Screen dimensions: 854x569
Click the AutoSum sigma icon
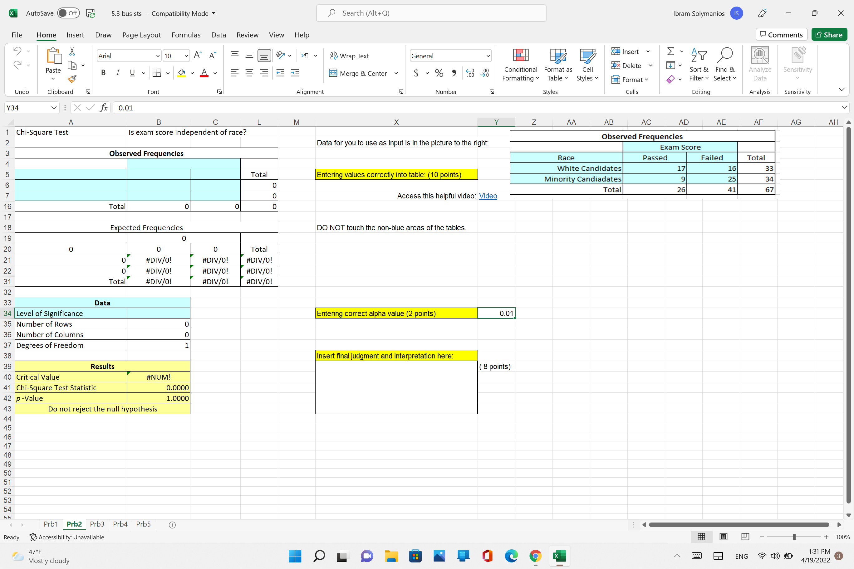(671, 51)
